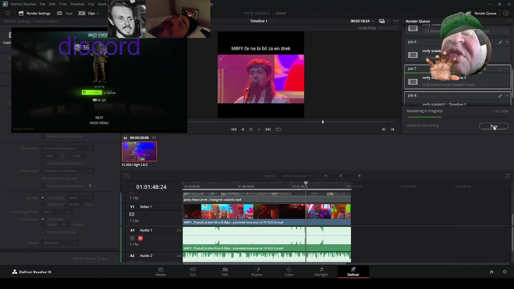Click the loop playback icon
The height and width of the screenshot is (289, 514).
tap(279, 129)
